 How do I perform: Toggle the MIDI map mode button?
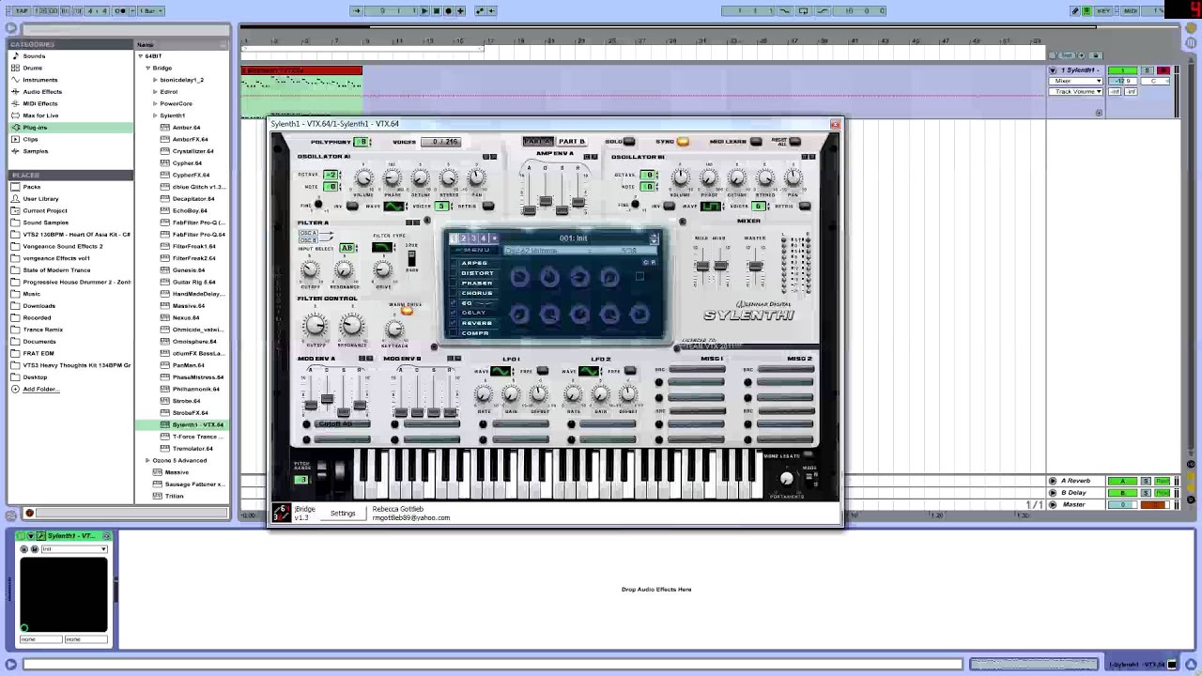click(x=1131, y=10)
